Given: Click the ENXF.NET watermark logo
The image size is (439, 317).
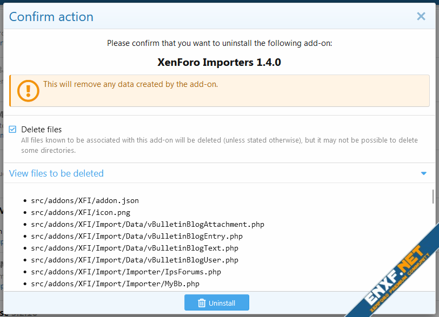Looking at the screenshot, I should [x=395, y=275].
